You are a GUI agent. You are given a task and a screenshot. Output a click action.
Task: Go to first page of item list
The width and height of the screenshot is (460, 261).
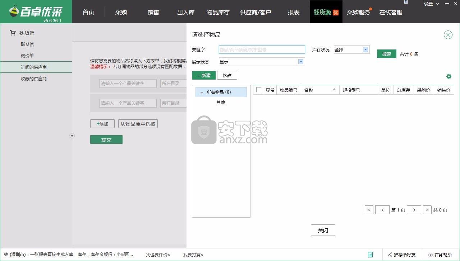pyautogui.click(x=369, y=210)
